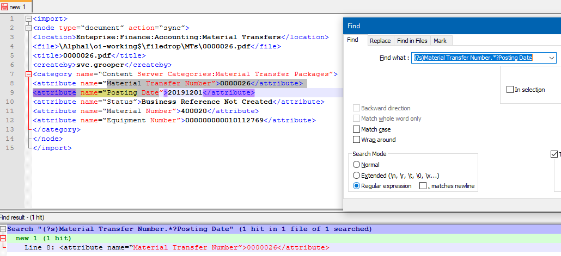Click the closing </import> tag line
The width and height of the screenshot is (561, 256).
tap(52, 148)
